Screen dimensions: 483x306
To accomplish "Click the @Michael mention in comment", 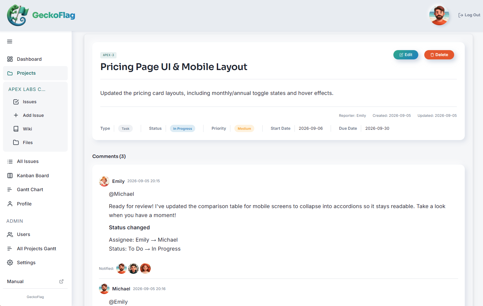I will [x=121, y=194].
